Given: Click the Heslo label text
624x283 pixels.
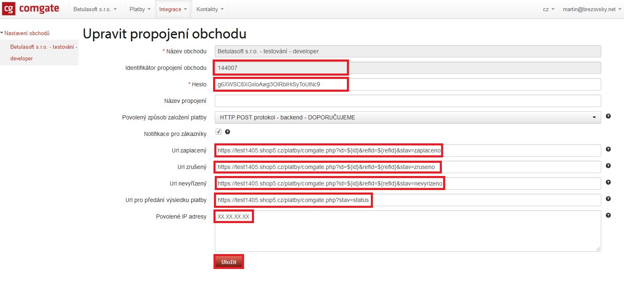Looking at the screenshot, I should point(199,84).
